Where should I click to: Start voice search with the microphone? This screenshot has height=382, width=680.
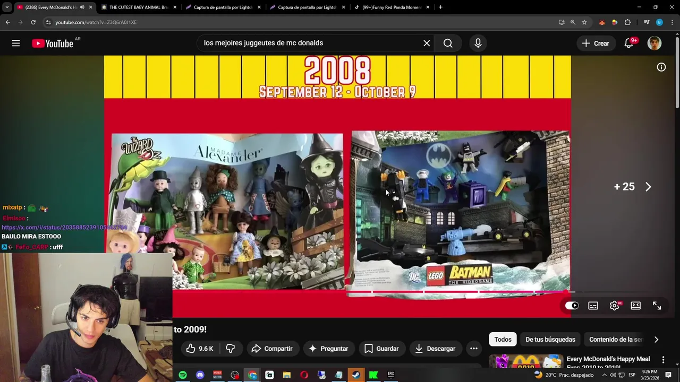[478, 44]
